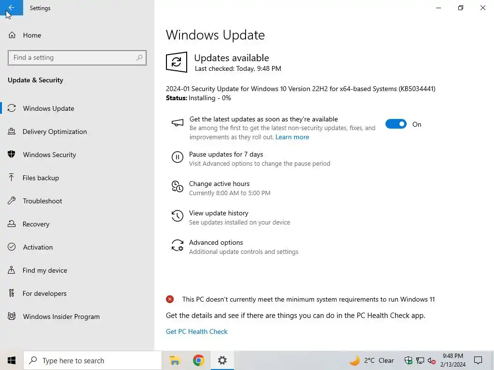Click the Get PC Health Check link
The width and height of the screenshot is (494, 370).
(197, 331)
